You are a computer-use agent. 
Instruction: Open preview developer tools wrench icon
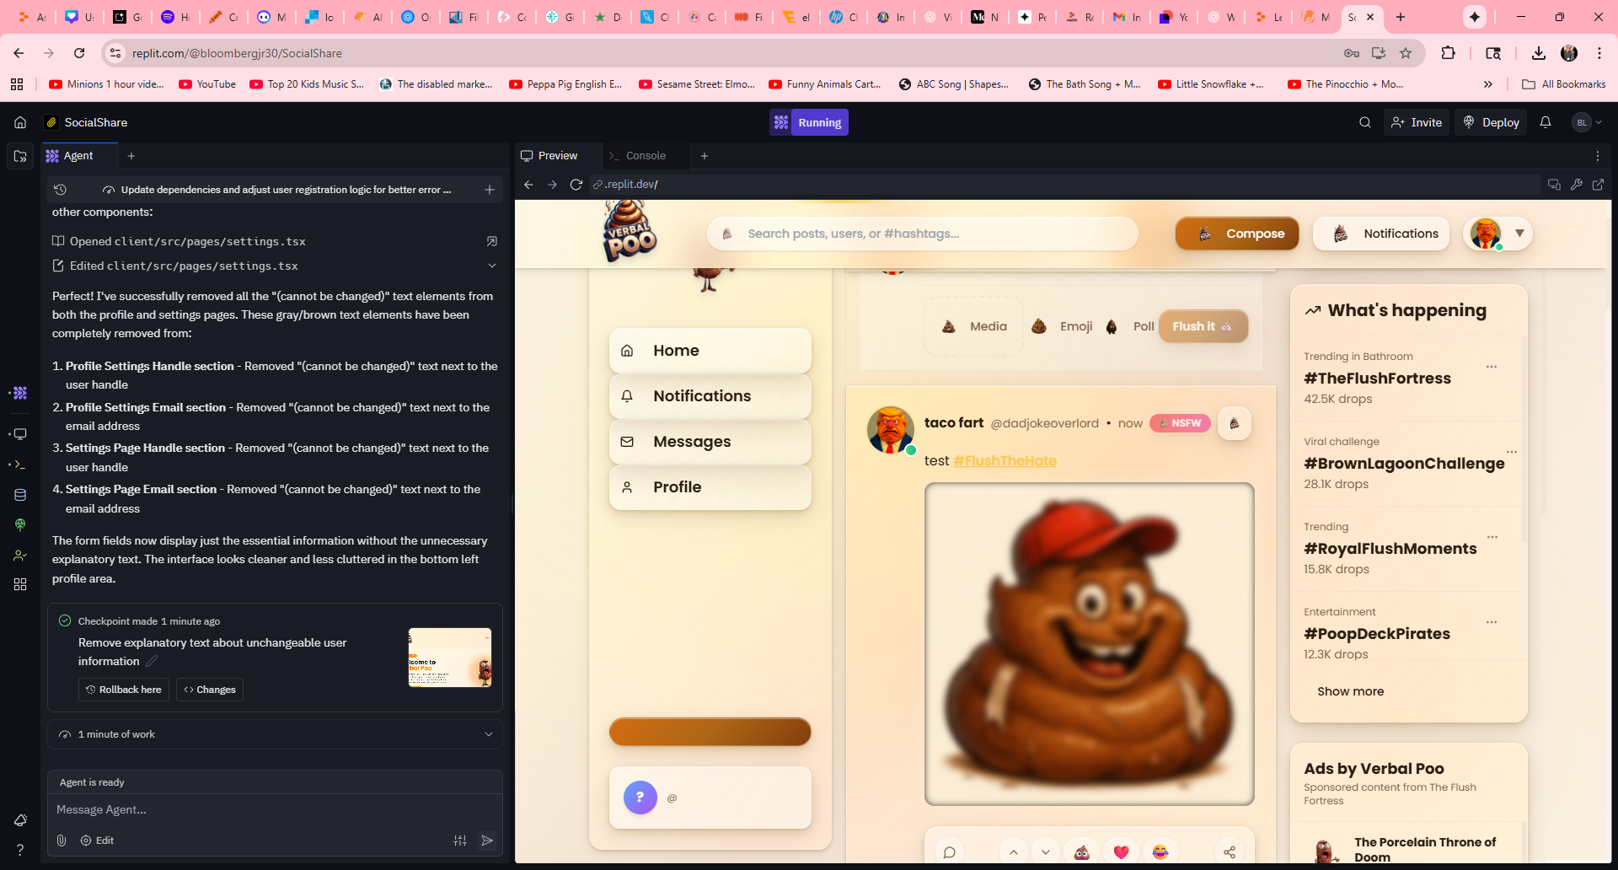click(1576, 185)
